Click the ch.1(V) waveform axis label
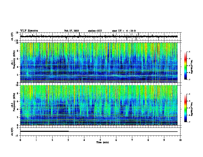 point(12,36)
